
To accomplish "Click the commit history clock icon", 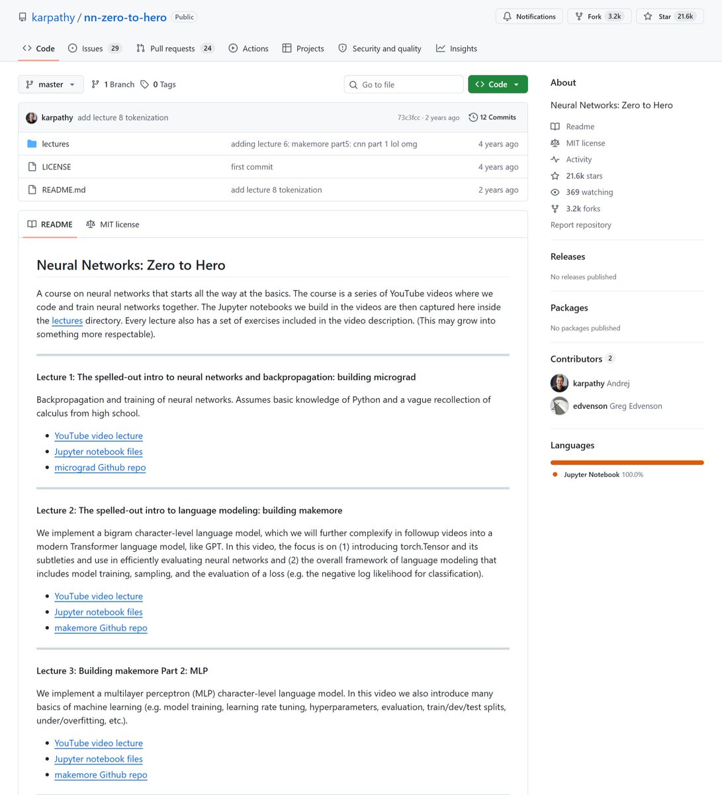I will [x=473, y=117].
